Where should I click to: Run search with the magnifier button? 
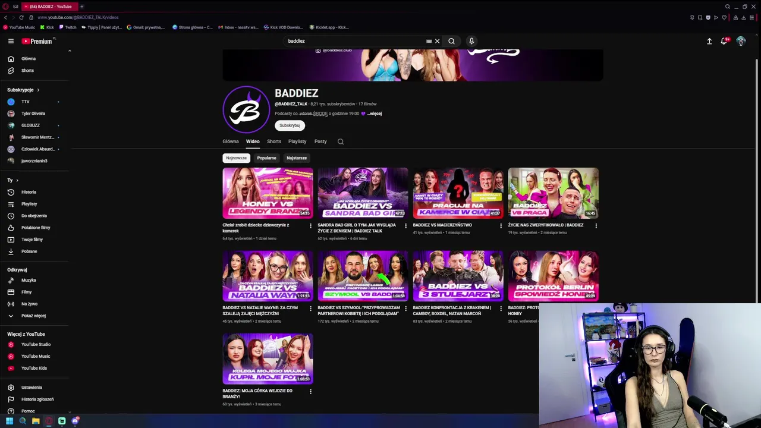tap(451, 41)
